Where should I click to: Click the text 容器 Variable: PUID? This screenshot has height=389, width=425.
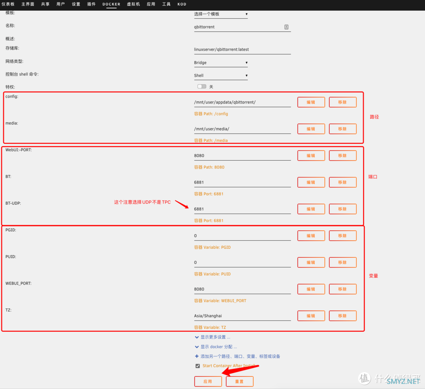tap(212, 274)
